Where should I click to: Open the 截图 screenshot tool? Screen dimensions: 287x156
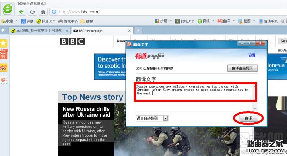point(244,21)
